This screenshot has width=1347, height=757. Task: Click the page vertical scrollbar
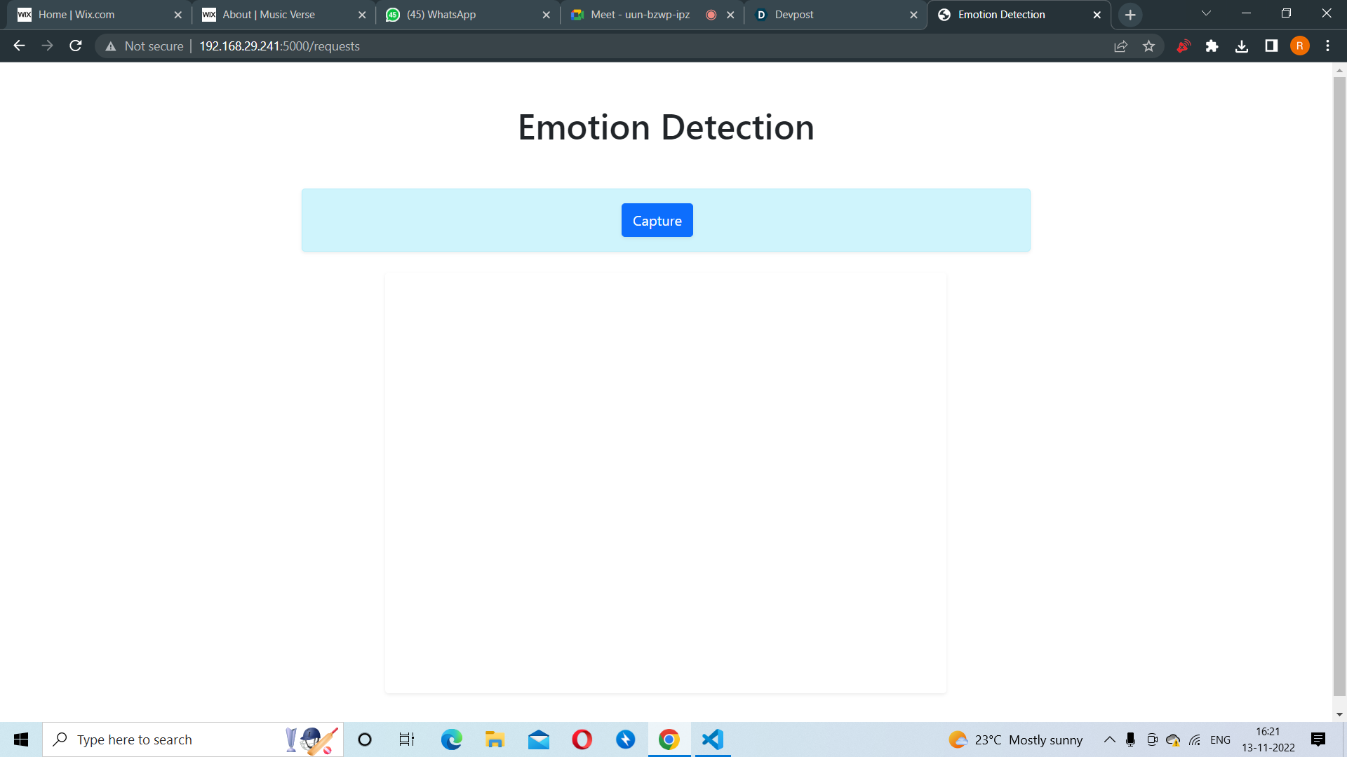pos(1339,386)
